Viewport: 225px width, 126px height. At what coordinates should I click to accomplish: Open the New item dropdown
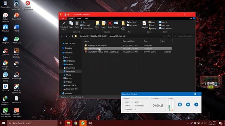(132, 22)
